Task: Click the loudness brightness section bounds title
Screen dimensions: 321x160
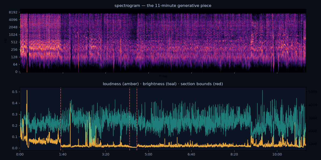Action: (163, 84)
